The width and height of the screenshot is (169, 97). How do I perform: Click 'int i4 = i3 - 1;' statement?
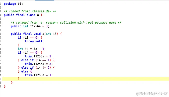(x=32, y=49)
